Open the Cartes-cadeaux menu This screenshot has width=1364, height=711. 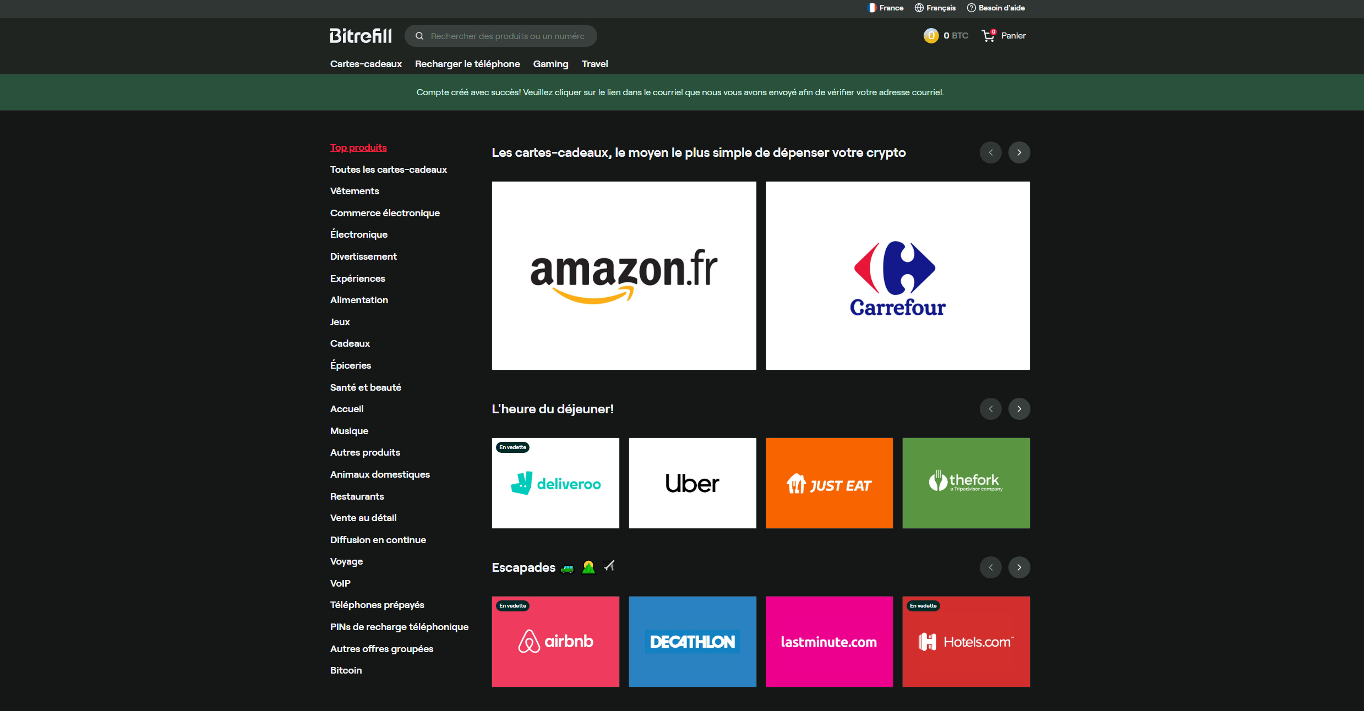click(x=366, y=64)
